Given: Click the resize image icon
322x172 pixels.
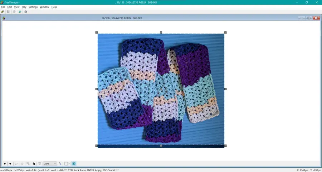Looking at the screenshot, I should pos(28,163).
